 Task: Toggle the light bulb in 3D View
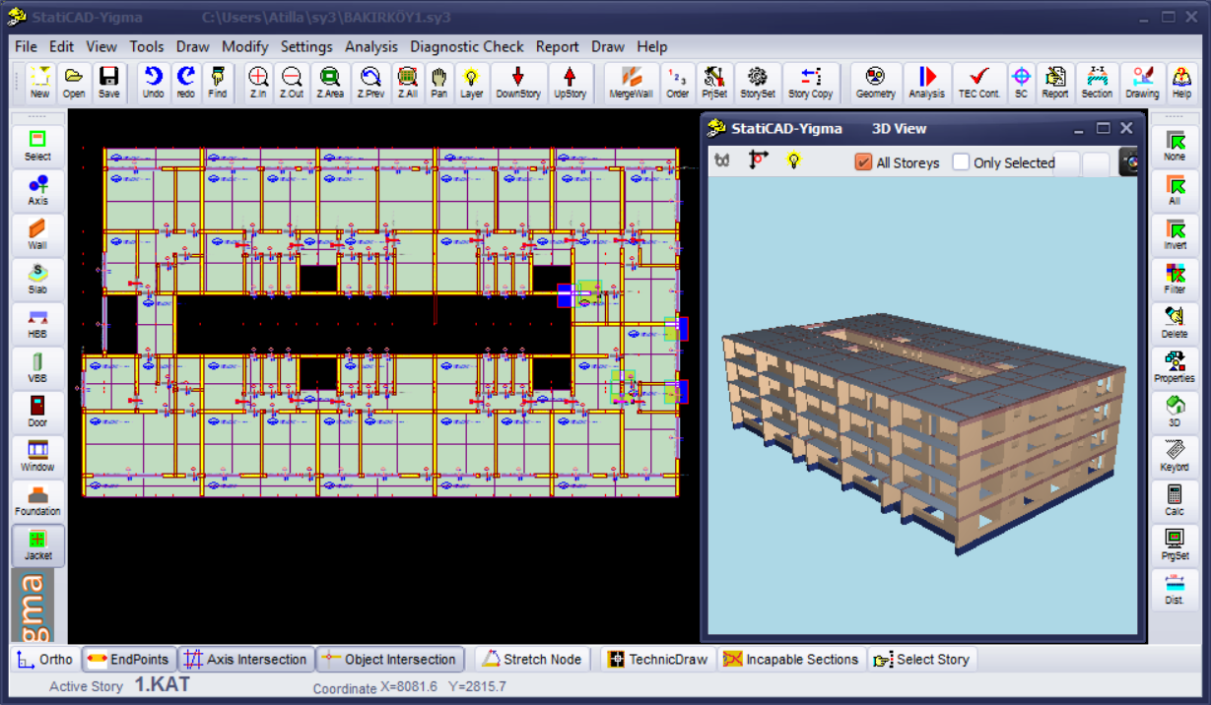point(793,160)
